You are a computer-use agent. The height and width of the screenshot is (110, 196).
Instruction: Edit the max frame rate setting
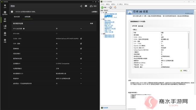81,59
